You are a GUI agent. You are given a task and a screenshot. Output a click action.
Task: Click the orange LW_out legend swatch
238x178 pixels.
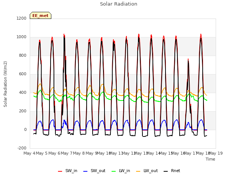coord(138,171)
